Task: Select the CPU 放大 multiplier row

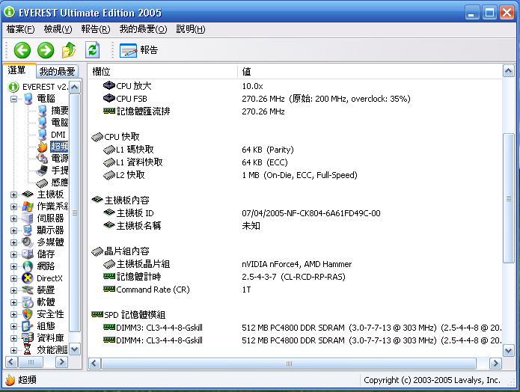Action: pyautogui.click(x=295, y=86)
